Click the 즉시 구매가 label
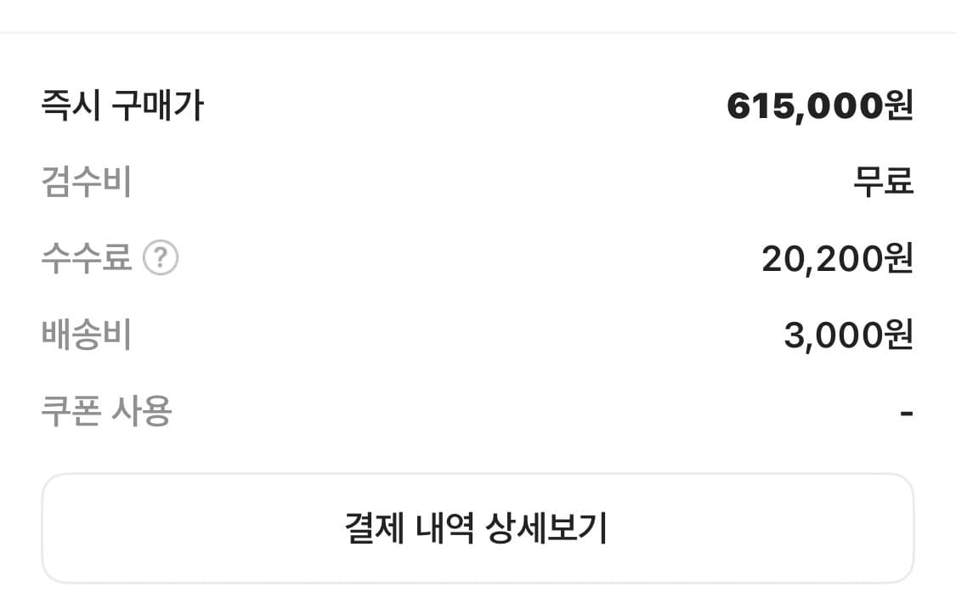The image size is (956, 609). tap(122, 106)
